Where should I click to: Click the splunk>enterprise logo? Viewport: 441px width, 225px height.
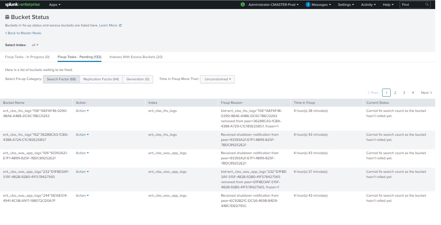22,5
